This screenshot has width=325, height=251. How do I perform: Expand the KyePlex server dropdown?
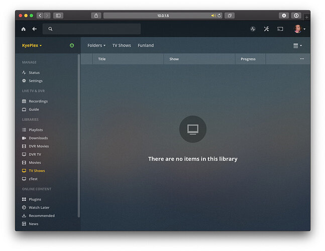click(32, 45)
